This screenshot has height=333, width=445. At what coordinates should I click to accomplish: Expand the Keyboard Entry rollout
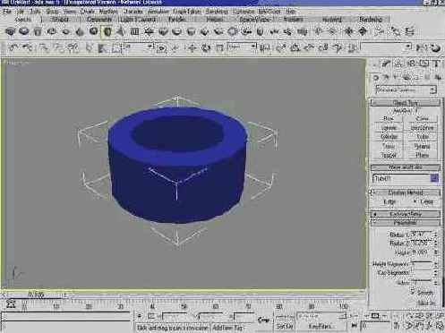[x=406, y=214]
